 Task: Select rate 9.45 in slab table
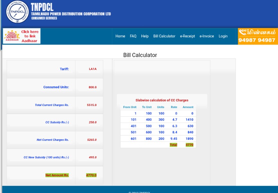[x=174, y=139]
